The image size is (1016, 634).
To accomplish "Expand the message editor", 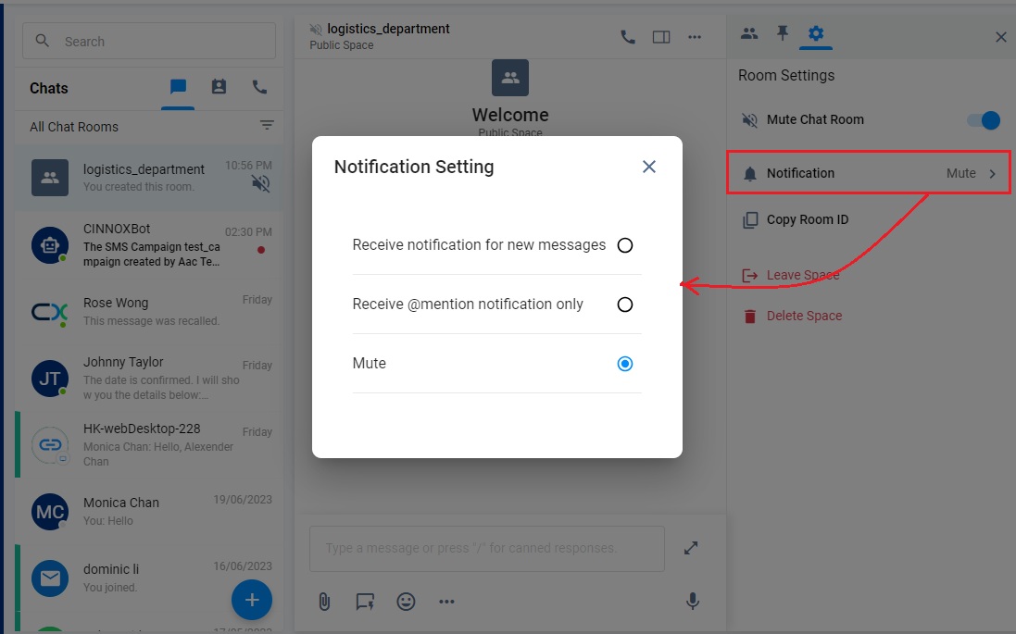I will 691,548.
